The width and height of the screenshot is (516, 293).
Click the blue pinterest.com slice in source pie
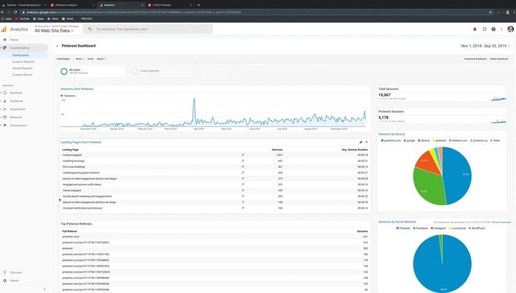coord(459,176)
